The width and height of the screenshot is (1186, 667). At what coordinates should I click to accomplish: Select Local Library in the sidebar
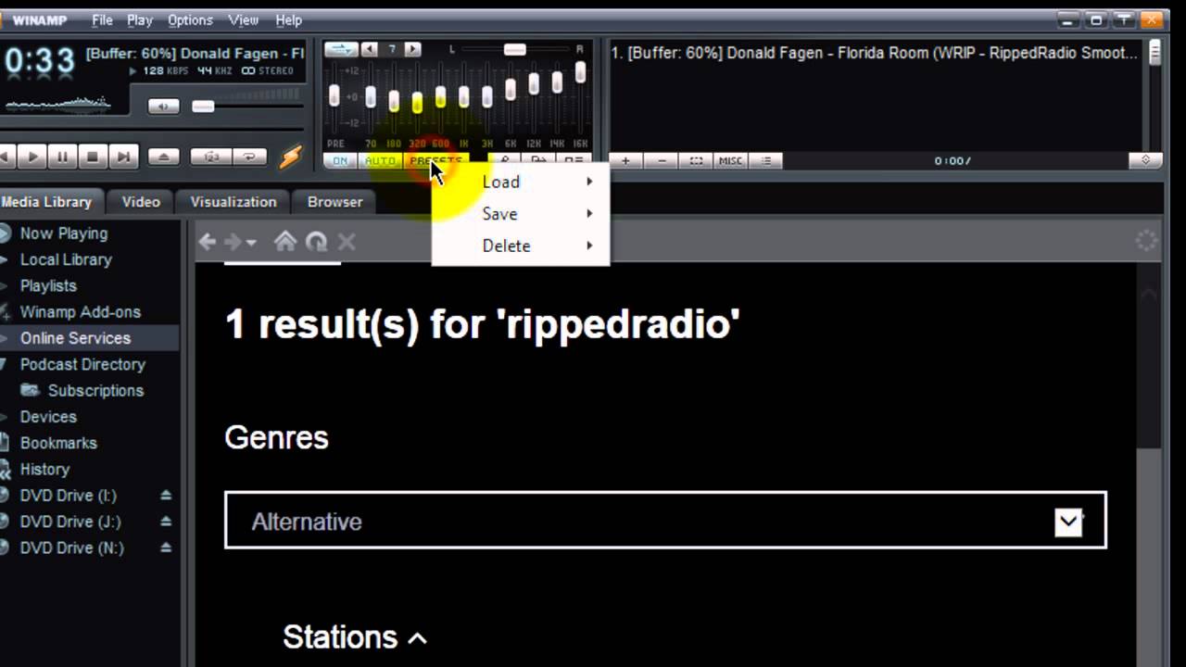(x=66, y=260)
